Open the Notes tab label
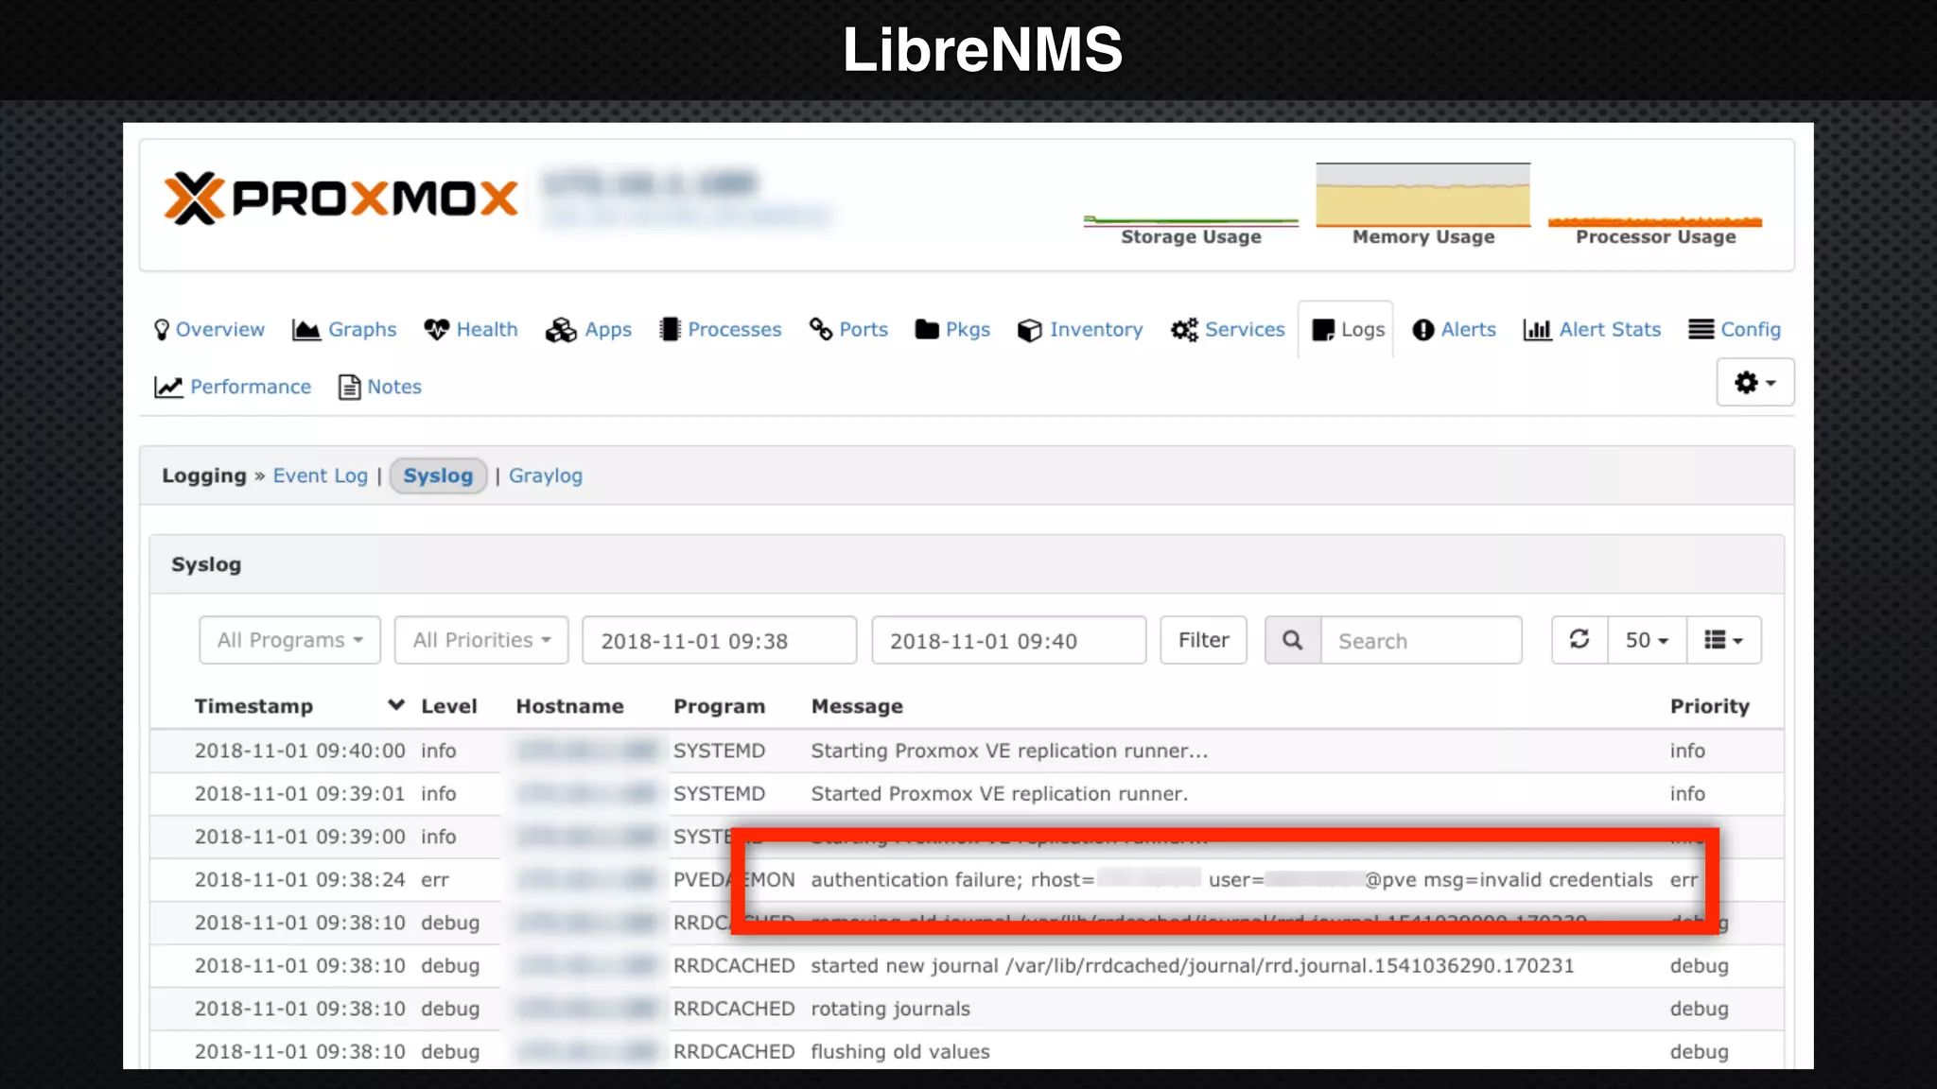Image resolution: width=1937 pixels, height=1089 pixels. pyautogui.click(x=394, y=387)
